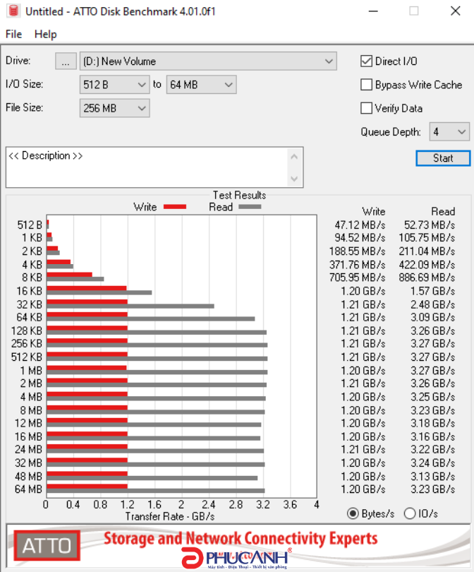Image resolution: width=474 pixels, height=572 pixels.
Task: Click the ATTO Disk Benchmark title bar icon
Action: [13, 11]
